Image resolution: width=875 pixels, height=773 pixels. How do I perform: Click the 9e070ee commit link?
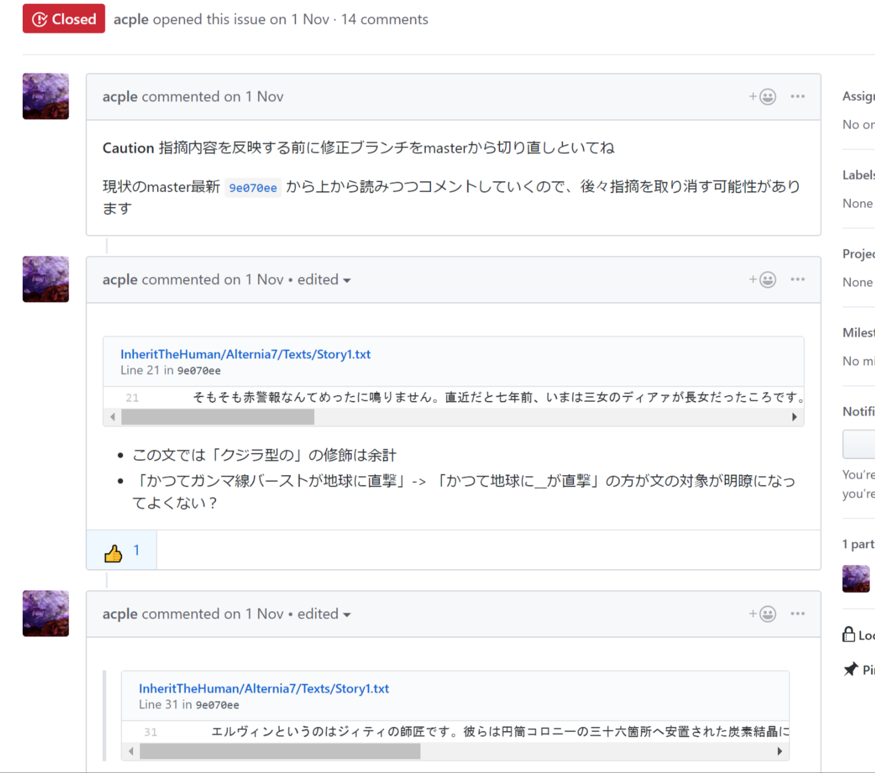pyautogui.click(x=253, y=187)
